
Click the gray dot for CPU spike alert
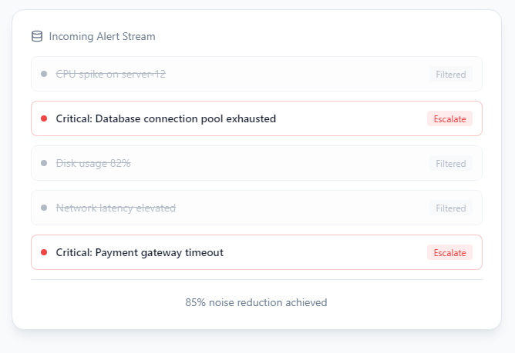click(x=44, y=75)
